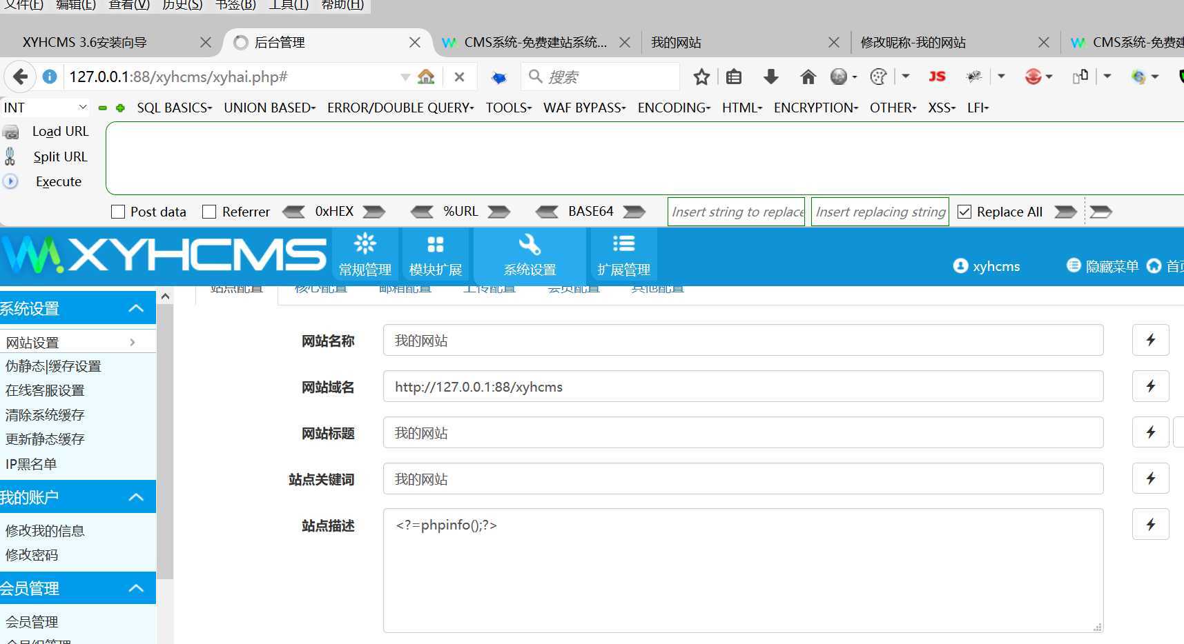Collapse 会员管理 sidebar group

[77, 588]
